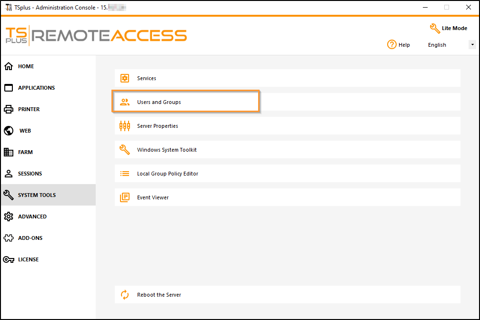Click the License key icon in sidebar
Viewport: 480px width, 320px height.
point(10,259)
